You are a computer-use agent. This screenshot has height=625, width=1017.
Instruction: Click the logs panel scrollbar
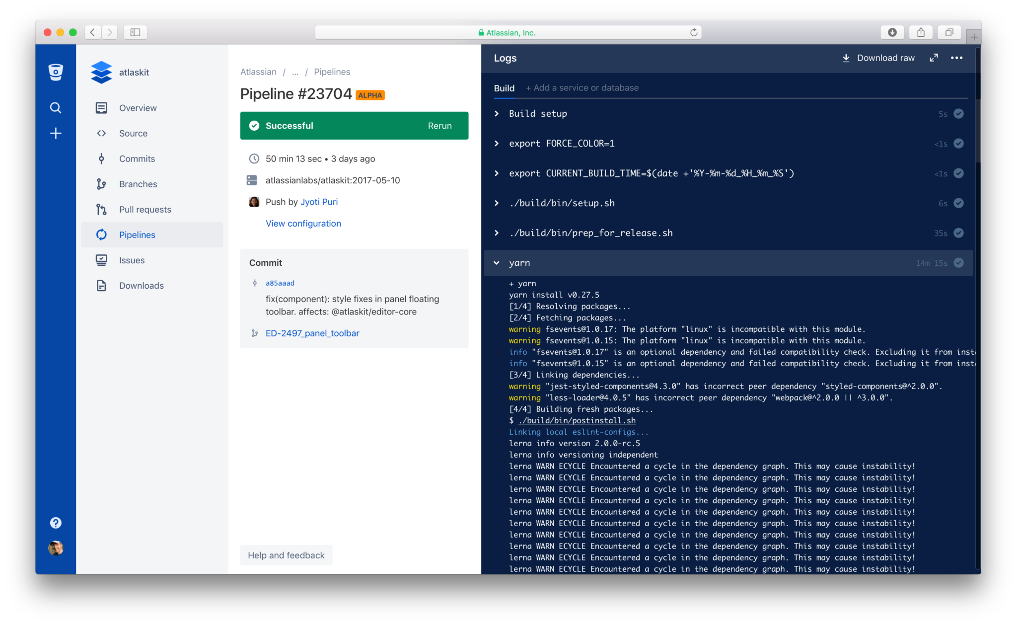[978, 131]
